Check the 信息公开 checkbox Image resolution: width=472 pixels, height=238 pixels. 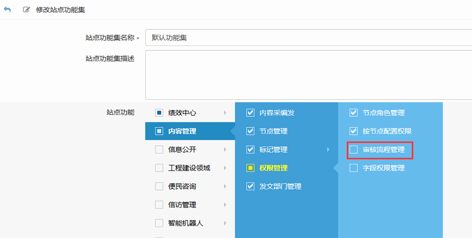click(159, 149)
